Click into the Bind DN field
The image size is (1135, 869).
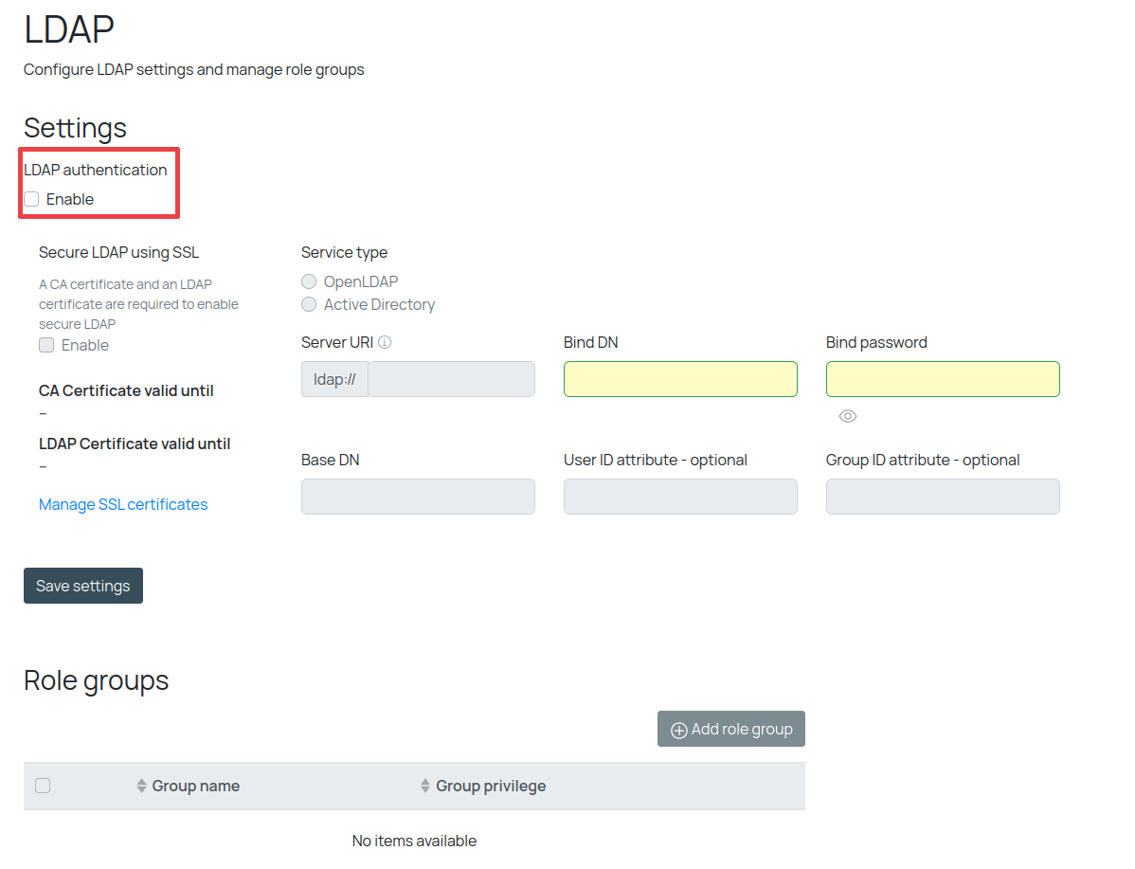pos(680,379)
